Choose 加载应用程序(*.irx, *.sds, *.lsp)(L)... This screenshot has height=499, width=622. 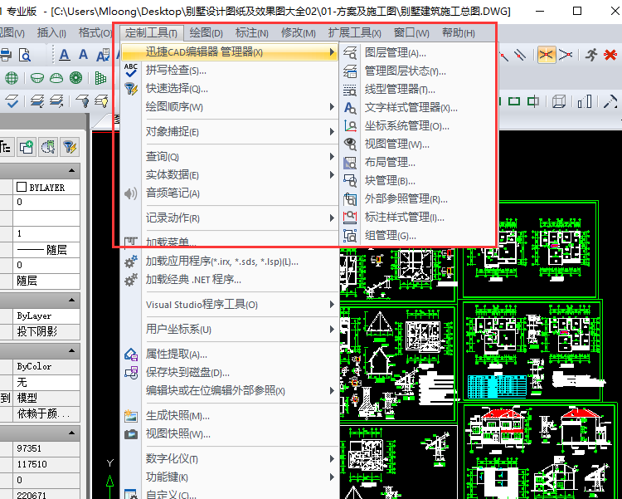[229, 262]
